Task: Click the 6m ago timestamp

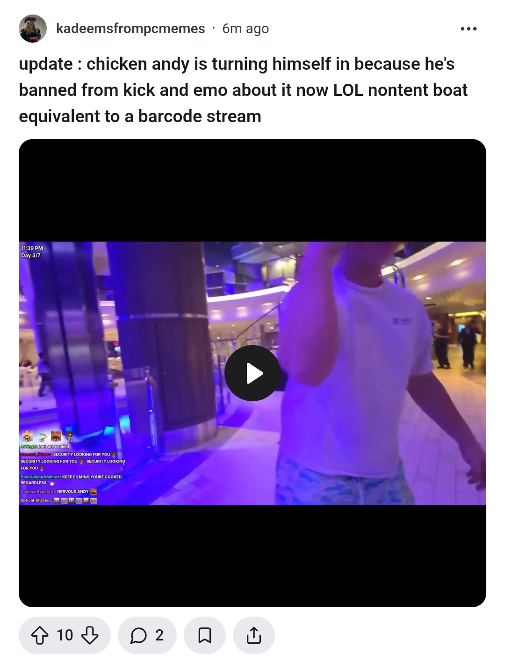Action: 245,29
